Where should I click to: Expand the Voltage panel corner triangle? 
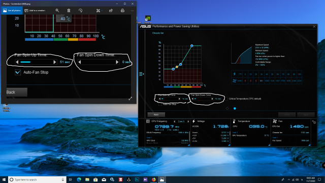point(229,145)
